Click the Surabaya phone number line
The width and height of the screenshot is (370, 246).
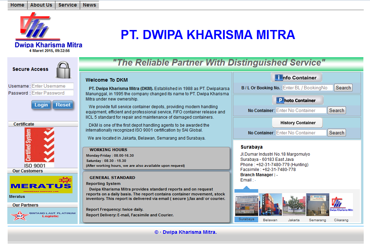(274, 164)
